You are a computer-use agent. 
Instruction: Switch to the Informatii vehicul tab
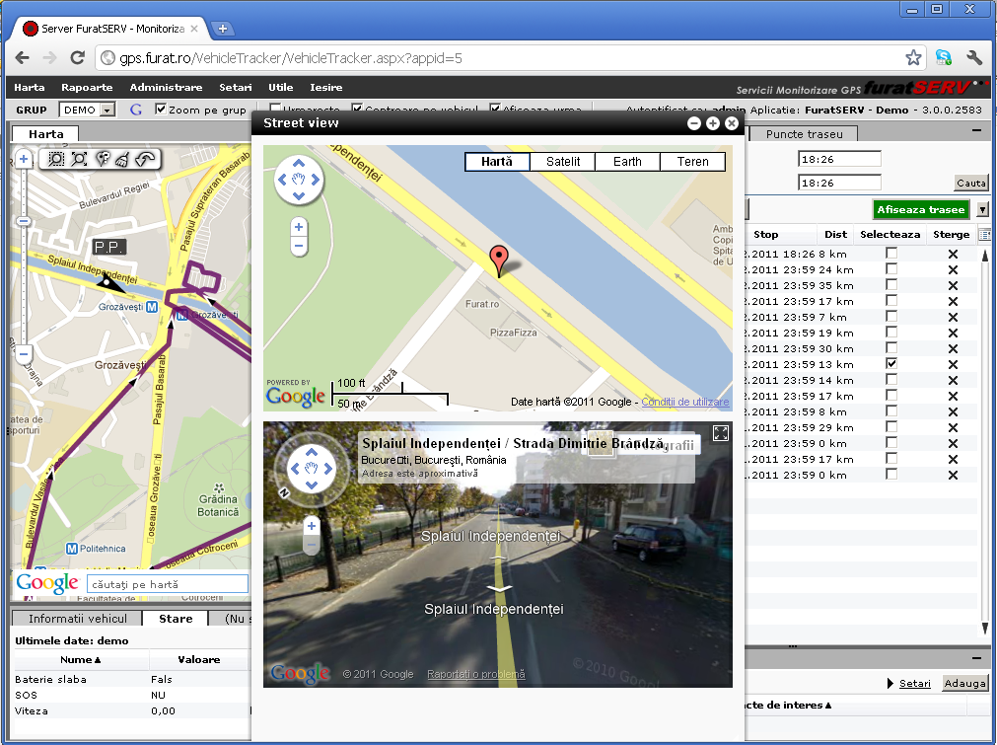(78, 619)
